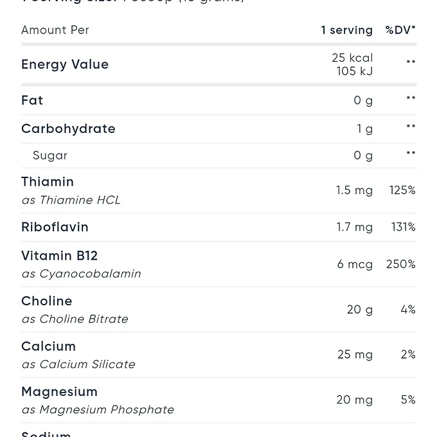This screenshot has height=437, width=437.
Task: Select the Energy Value row label
Action: point(65,64)
